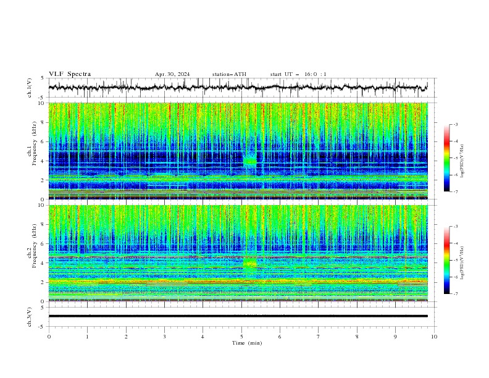Click the 'VLF Spectra' title text
Screen dimensions: 489x378
[70, 74]
